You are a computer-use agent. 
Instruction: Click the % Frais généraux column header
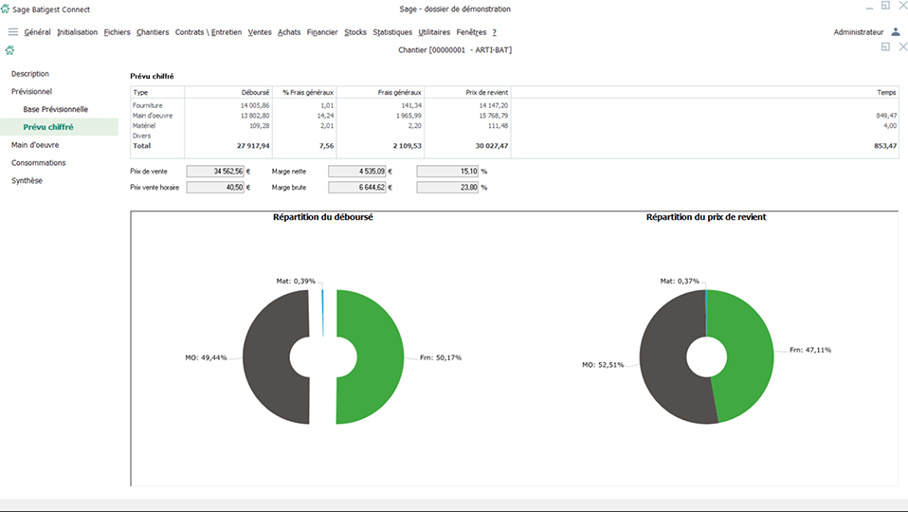(x=303, y=92)
